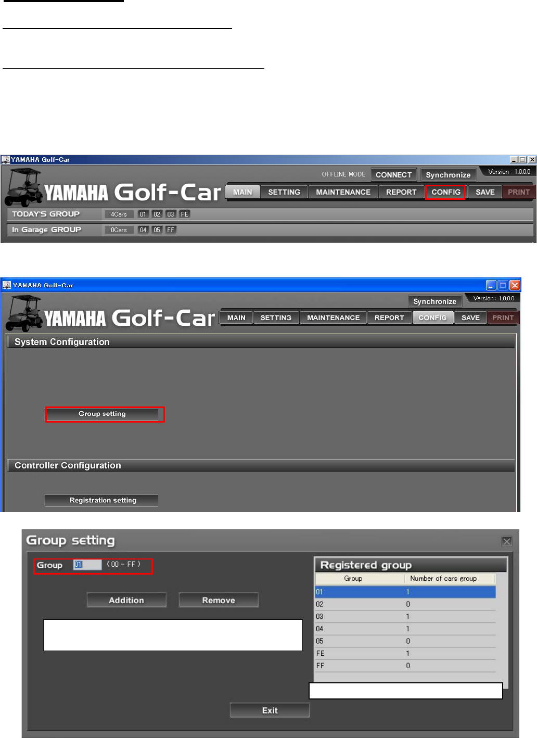Open REPORT tab in top window

coord(401,192)
